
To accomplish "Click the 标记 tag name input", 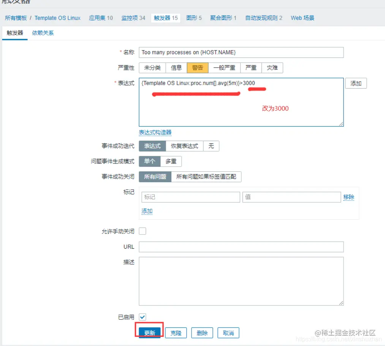I will (191, 197).
